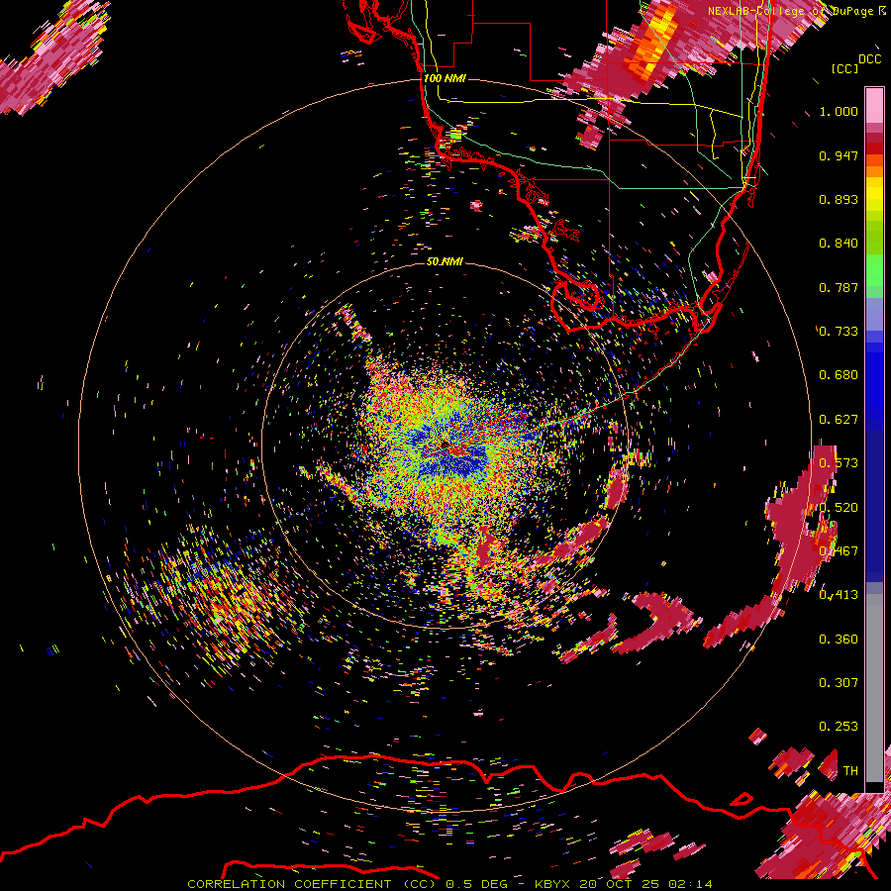Click the 02:14 timestamp
This screenshot has width=891, height=891.
point(690,884)
